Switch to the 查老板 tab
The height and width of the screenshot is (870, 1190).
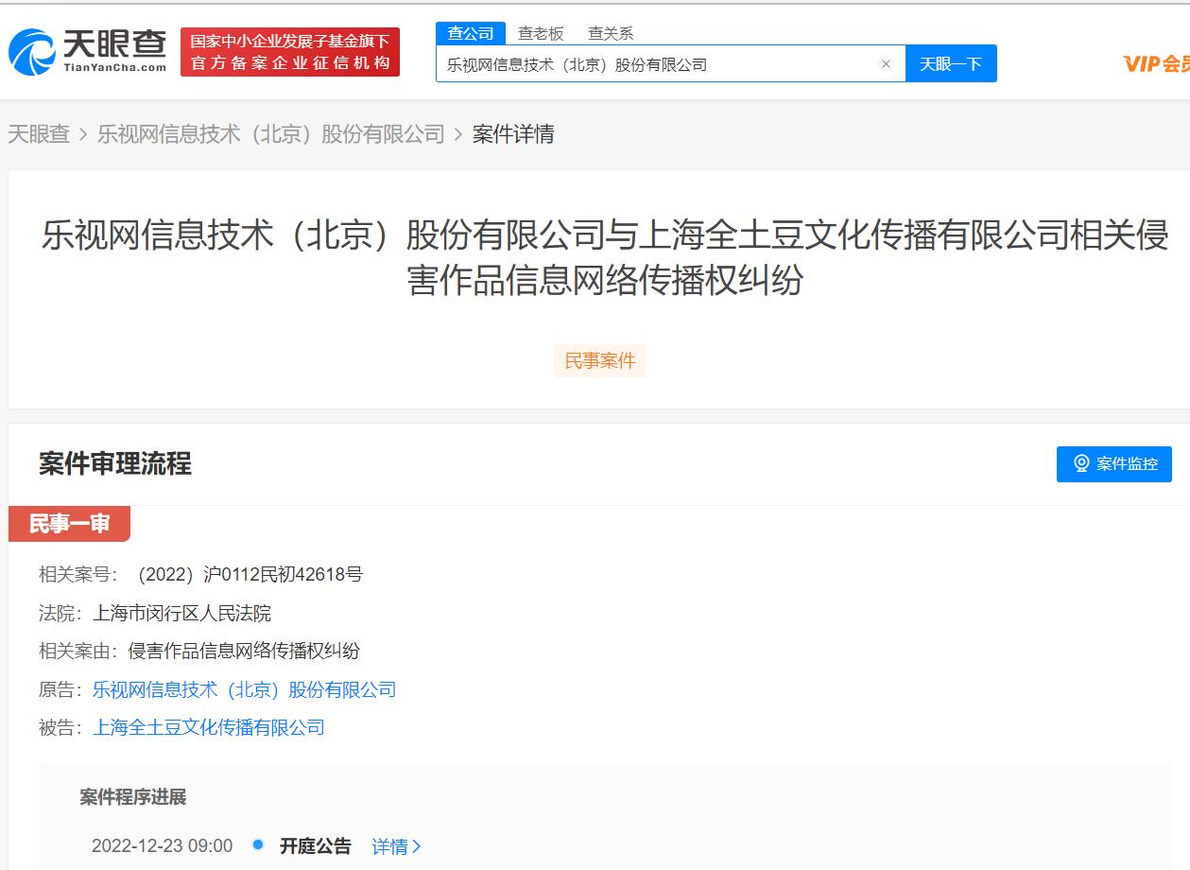tap(541, 33)
